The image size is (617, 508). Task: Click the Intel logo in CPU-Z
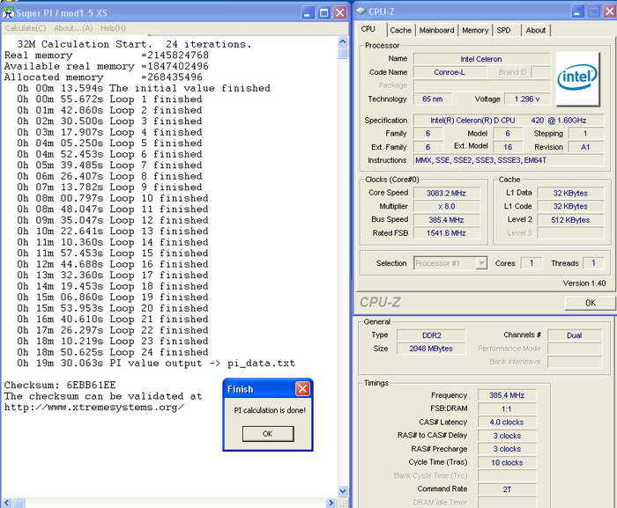tap(577, 78)
